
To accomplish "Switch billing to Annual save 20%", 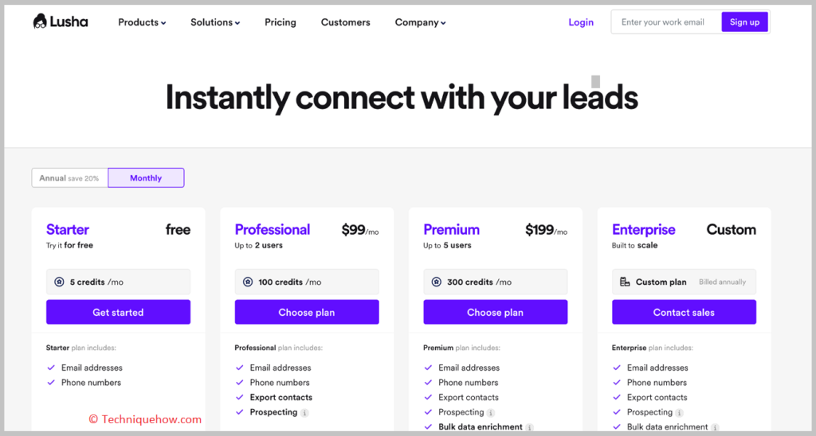I will tap(70, 177).
